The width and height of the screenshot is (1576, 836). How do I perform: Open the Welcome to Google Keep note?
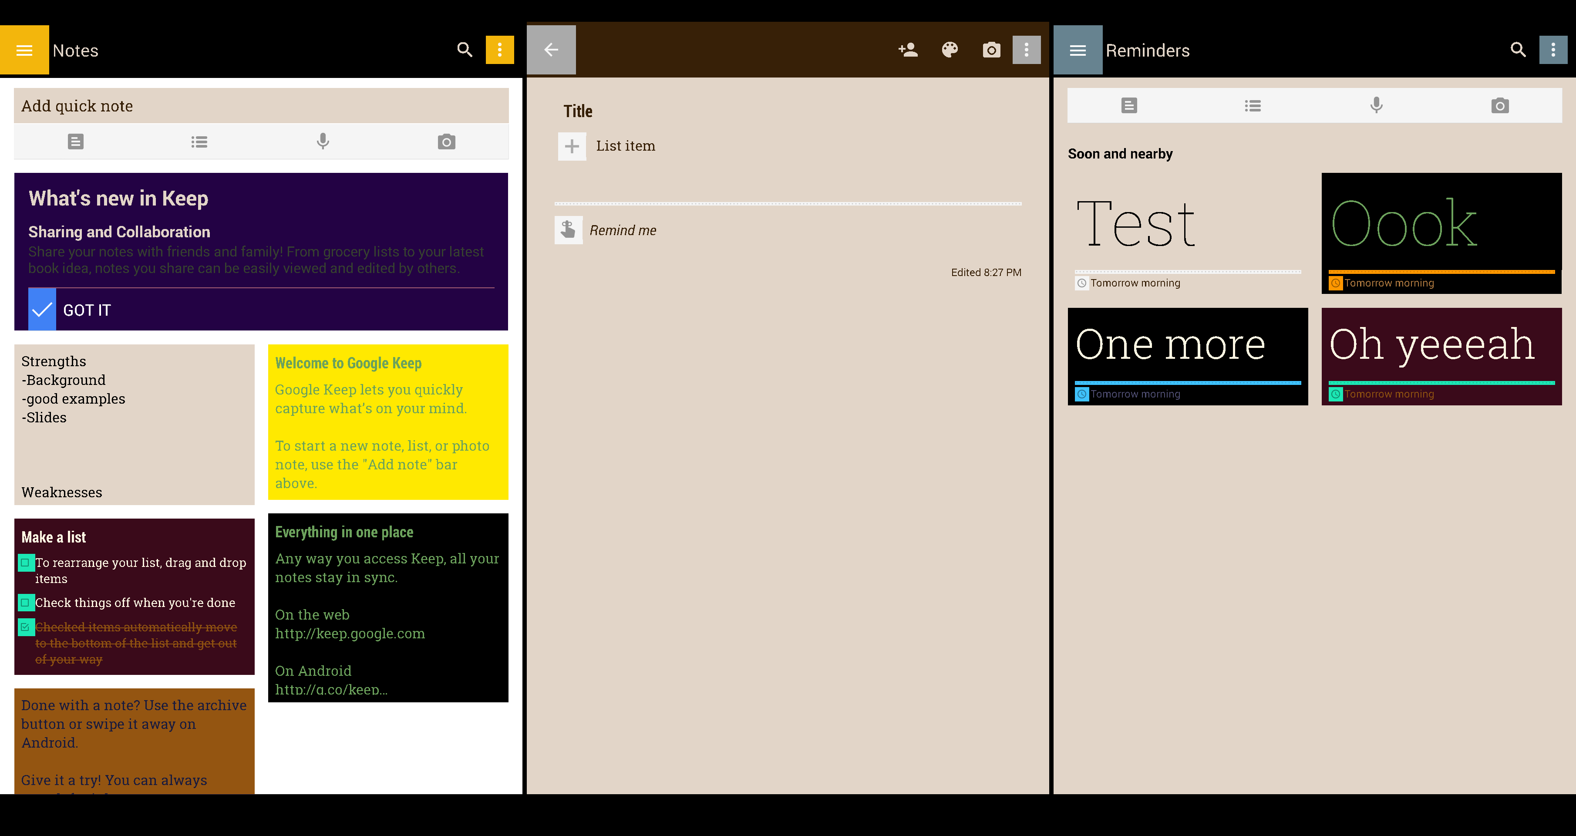click(388, 422)
